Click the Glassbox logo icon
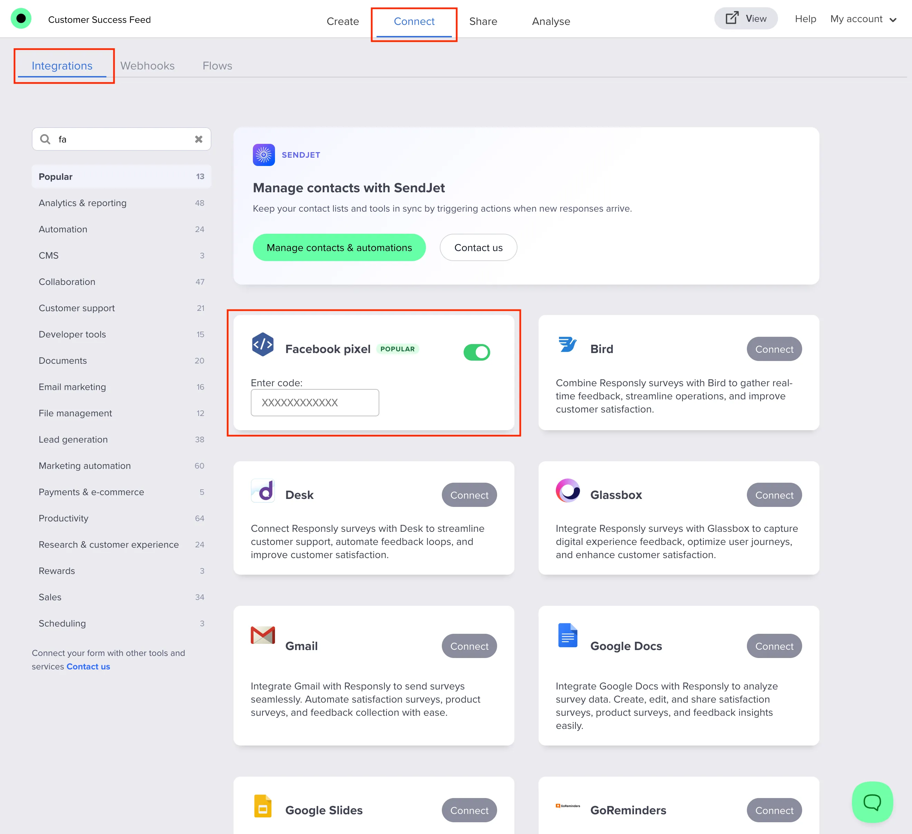912x834 pixels. (x=568, y=491)
